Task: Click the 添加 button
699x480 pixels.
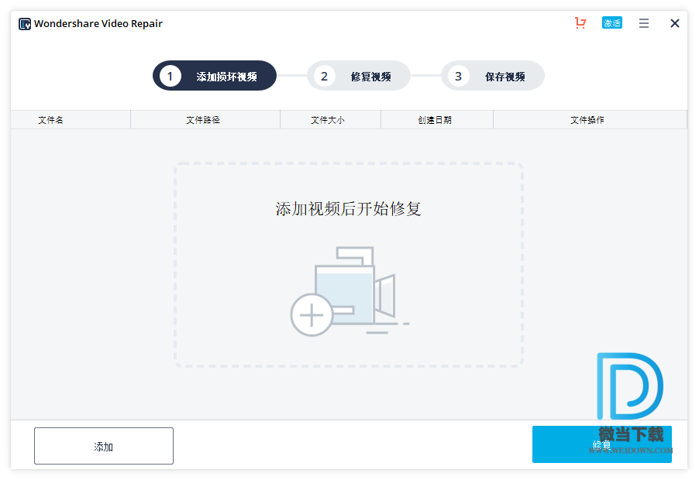Action: 104,446
